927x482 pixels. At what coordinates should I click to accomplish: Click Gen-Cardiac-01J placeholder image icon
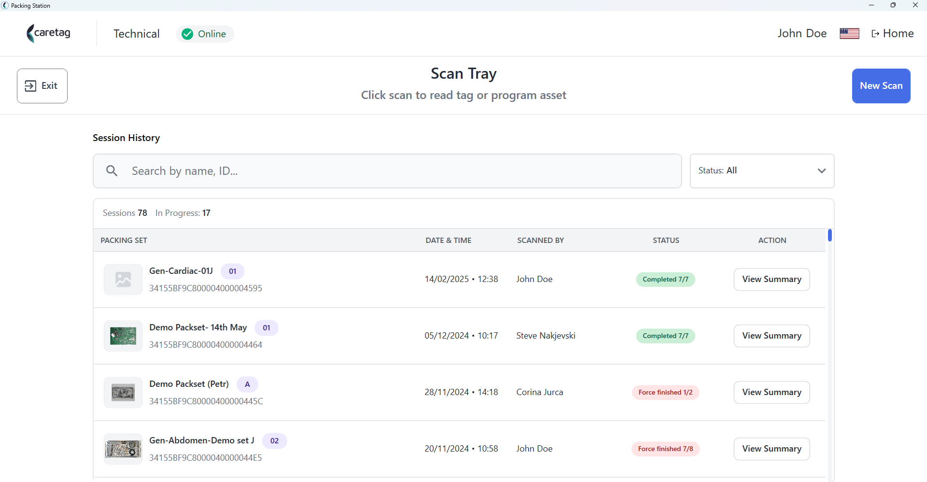(x=123, y=279)
